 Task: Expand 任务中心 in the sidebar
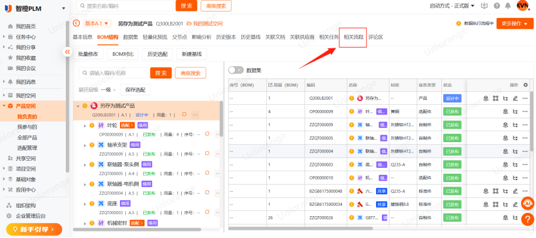(x=4, y=37)
